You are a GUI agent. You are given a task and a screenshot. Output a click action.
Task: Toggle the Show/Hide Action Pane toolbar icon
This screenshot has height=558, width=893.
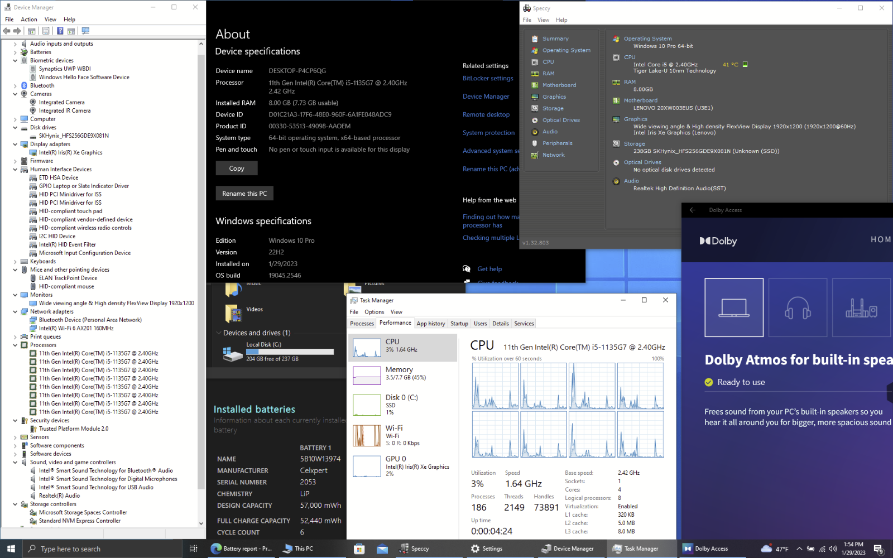pyautogui.click(x=71, y=31)
